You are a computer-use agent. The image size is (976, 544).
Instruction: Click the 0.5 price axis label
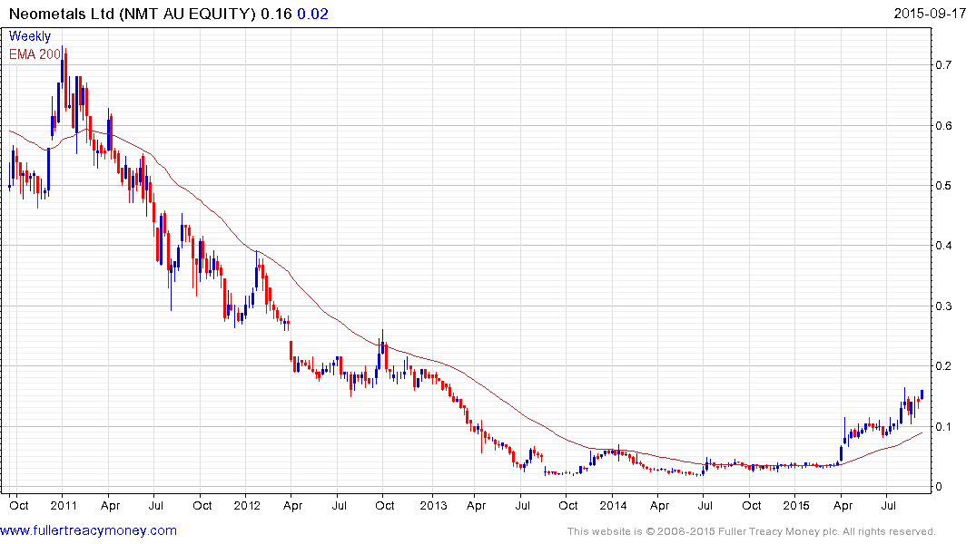point(943,186)
